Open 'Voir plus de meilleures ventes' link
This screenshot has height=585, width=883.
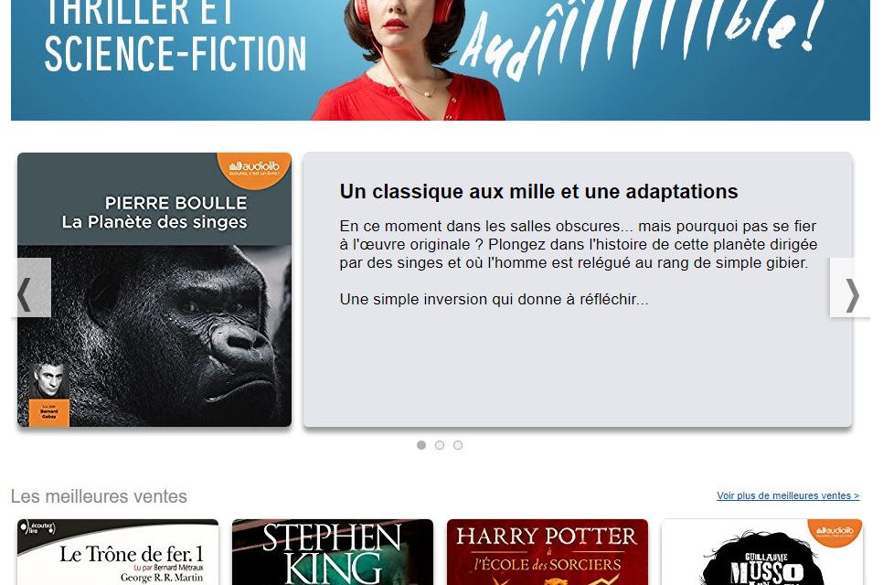coord(788,495)
